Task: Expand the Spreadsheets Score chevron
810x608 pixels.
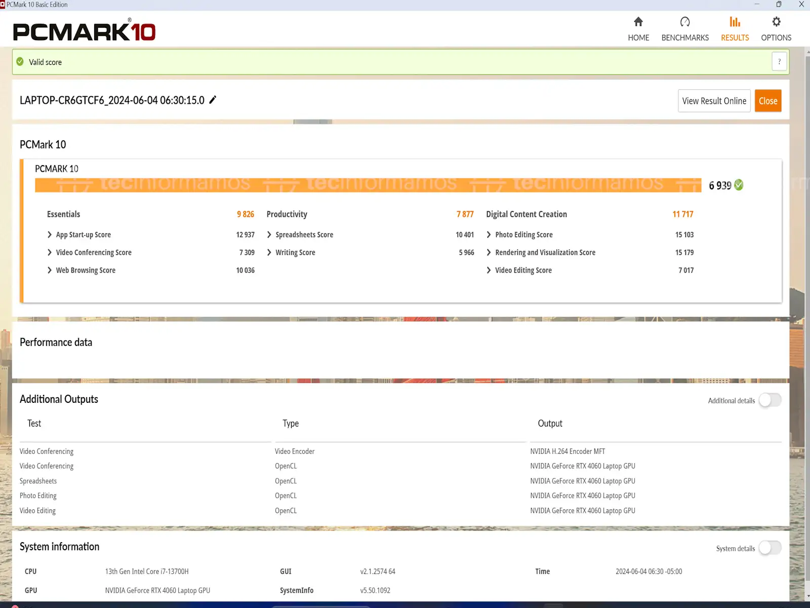Action: (x=269, y=235)
